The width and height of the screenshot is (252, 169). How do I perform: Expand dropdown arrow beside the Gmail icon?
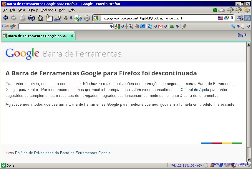166,26
